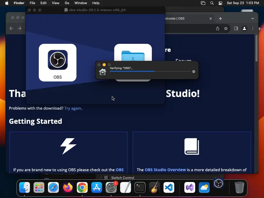Open Visual Studio from the Dock

[190, 187]
